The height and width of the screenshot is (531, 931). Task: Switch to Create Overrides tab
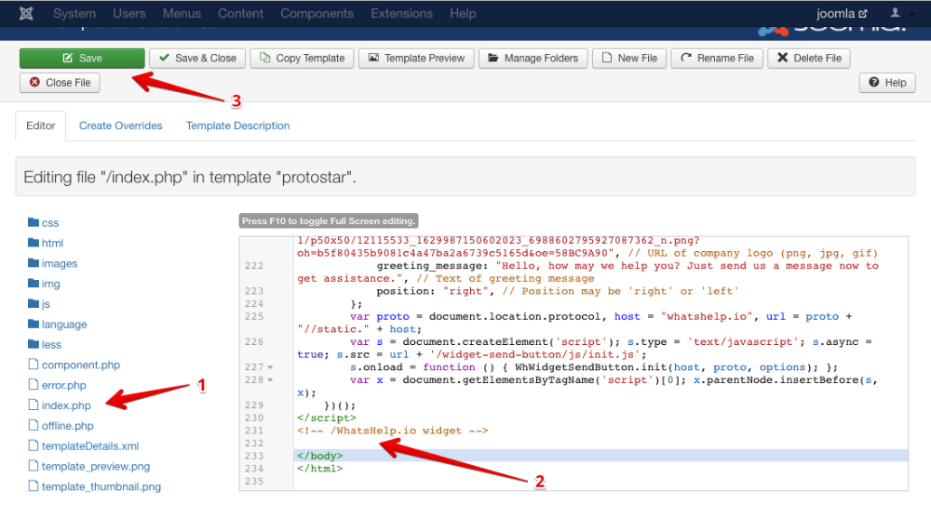(x=120, y=126)
